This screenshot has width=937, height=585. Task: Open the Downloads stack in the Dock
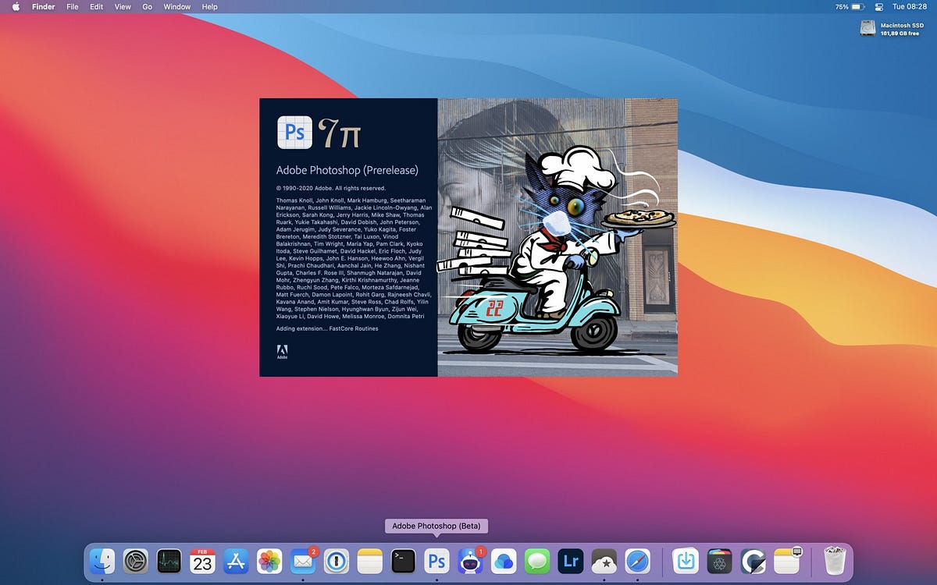point(686,561)
